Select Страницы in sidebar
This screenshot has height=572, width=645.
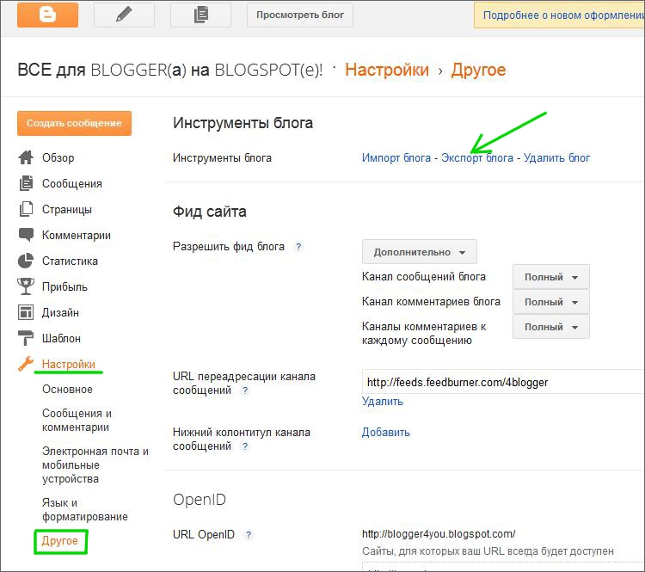[x=67, y=210]
